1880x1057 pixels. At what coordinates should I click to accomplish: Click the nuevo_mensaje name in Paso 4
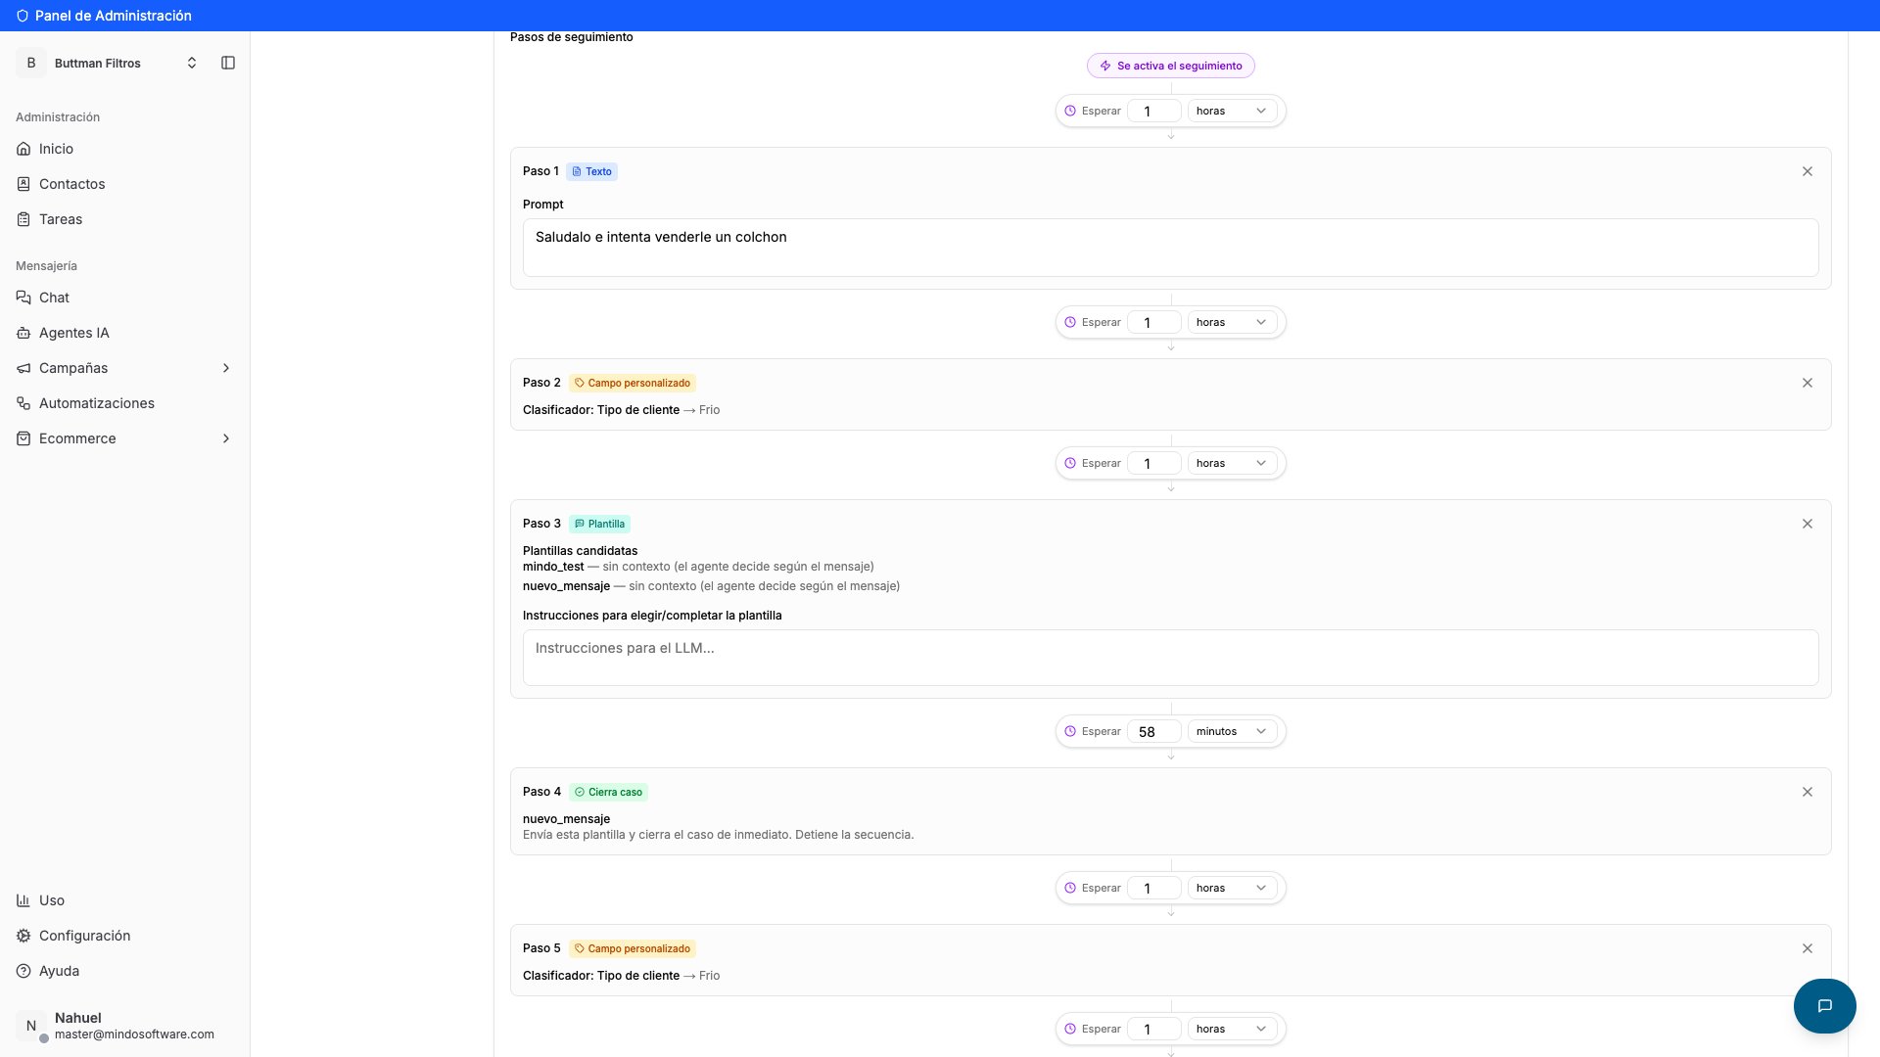[x=566, y=819]
